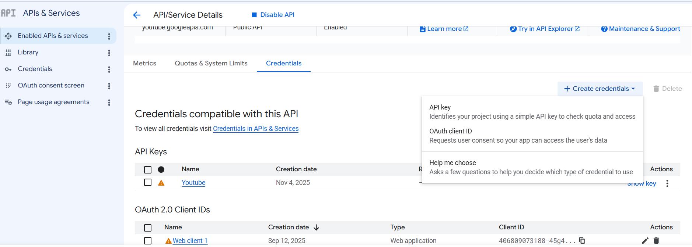Image resolution: width=692 pixels, height=247 pixels.
Task: Edit Web client 1 with pencil icon
Action: [x=645, y=241]
